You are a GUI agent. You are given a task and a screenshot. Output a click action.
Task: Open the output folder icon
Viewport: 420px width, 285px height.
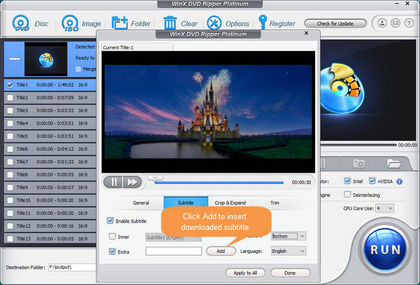[393, 163]
